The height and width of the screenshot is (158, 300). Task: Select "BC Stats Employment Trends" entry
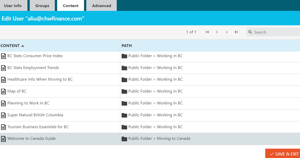pos(33,68)
